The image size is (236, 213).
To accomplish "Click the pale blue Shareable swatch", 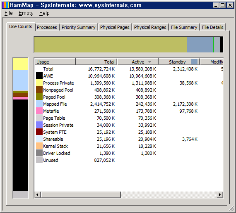I will coord(39,139).
